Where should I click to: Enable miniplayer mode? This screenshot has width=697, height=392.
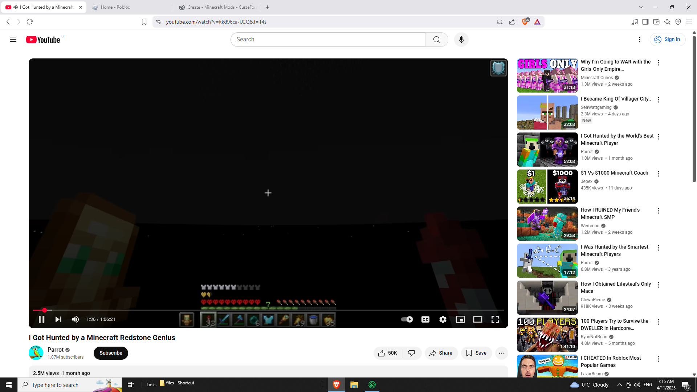(460, 319)
